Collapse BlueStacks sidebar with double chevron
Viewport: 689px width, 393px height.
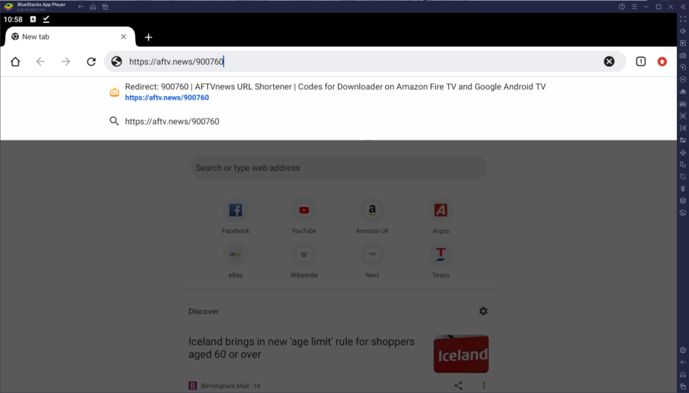coord(683,7)
